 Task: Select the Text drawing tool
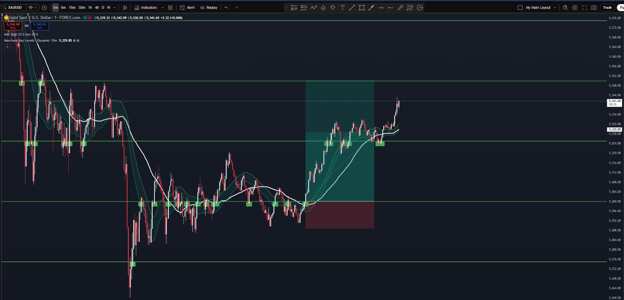point(342,7)
